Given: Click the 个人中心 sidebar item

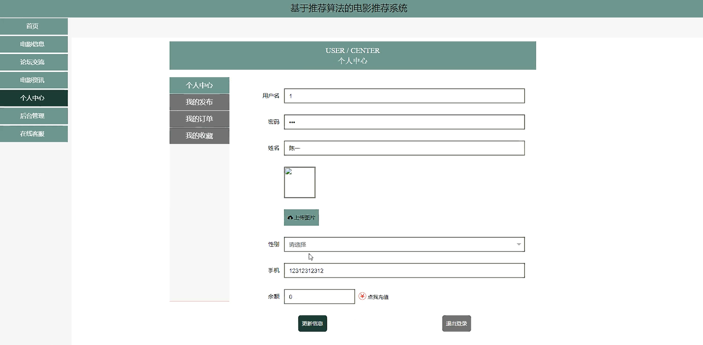Looking at the screenshot, I should click(34, 98).
